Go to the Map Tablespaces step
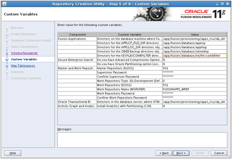The height and width of the screenshot is (159, 232). 23,66
